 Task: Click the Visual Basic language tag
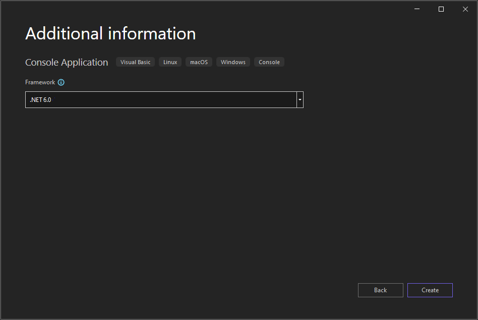pyautogui.click(x=135, y=62)
